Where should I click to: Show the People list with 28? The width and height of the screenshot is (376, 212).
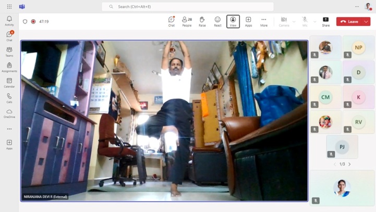click(x=187, y=21)
